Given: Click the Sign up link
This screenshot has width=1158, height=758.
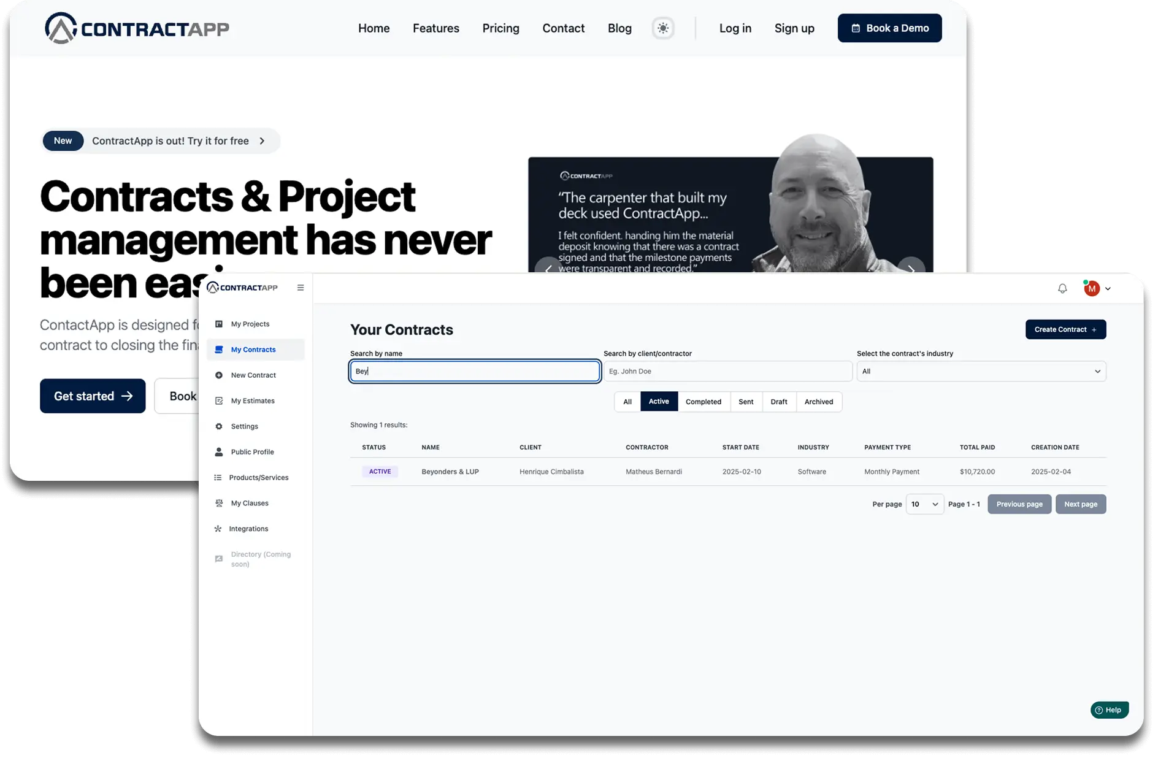Looking at the screenshot, I should [794, 28].
